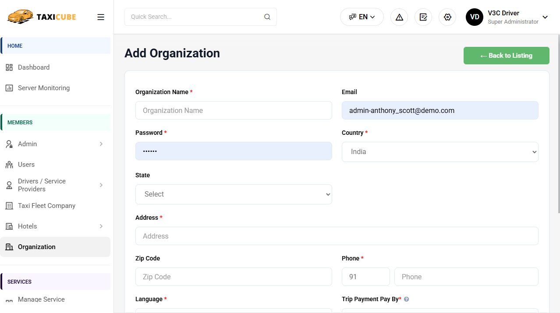Screen dimensions: 560x313
Task: Expand the Drivers / Service Providers chevron
Action: coord(101,185)
